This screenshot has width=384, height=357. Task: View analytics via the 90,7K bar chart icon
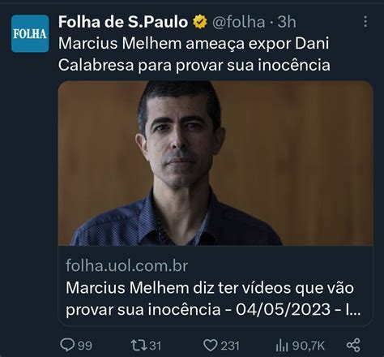click(282, 346)
